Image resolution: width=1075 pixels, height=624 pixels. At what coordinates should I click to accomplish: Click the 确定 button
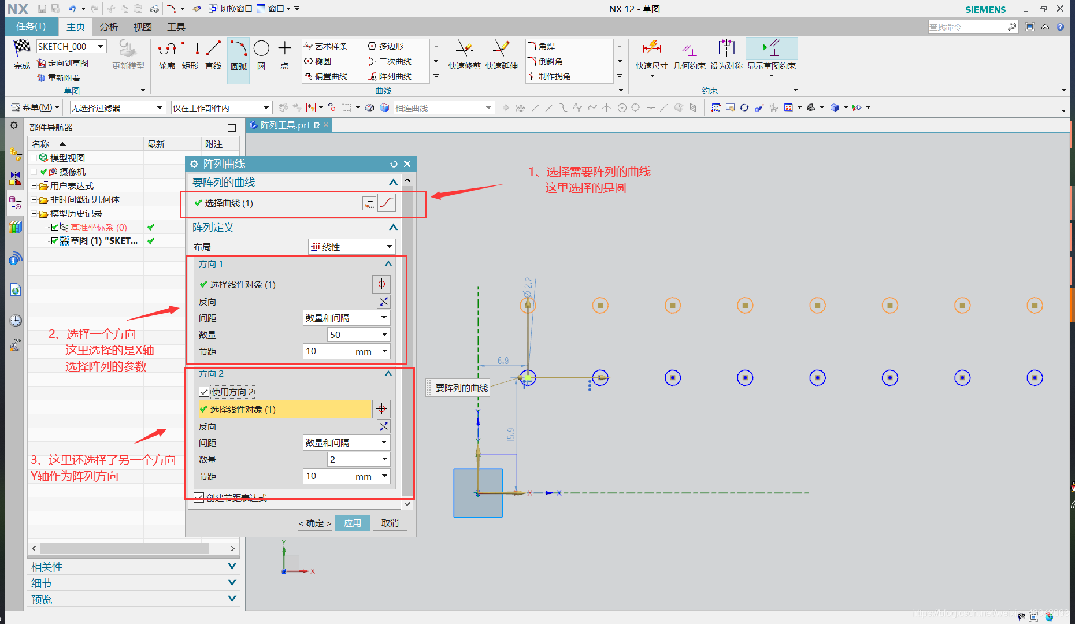[x=315, y=523]
